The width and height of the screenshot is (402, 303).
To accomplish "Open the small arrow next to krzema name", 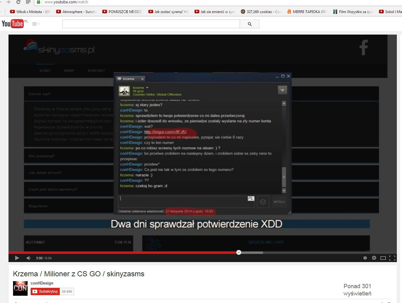I will [x=147, y=88].
